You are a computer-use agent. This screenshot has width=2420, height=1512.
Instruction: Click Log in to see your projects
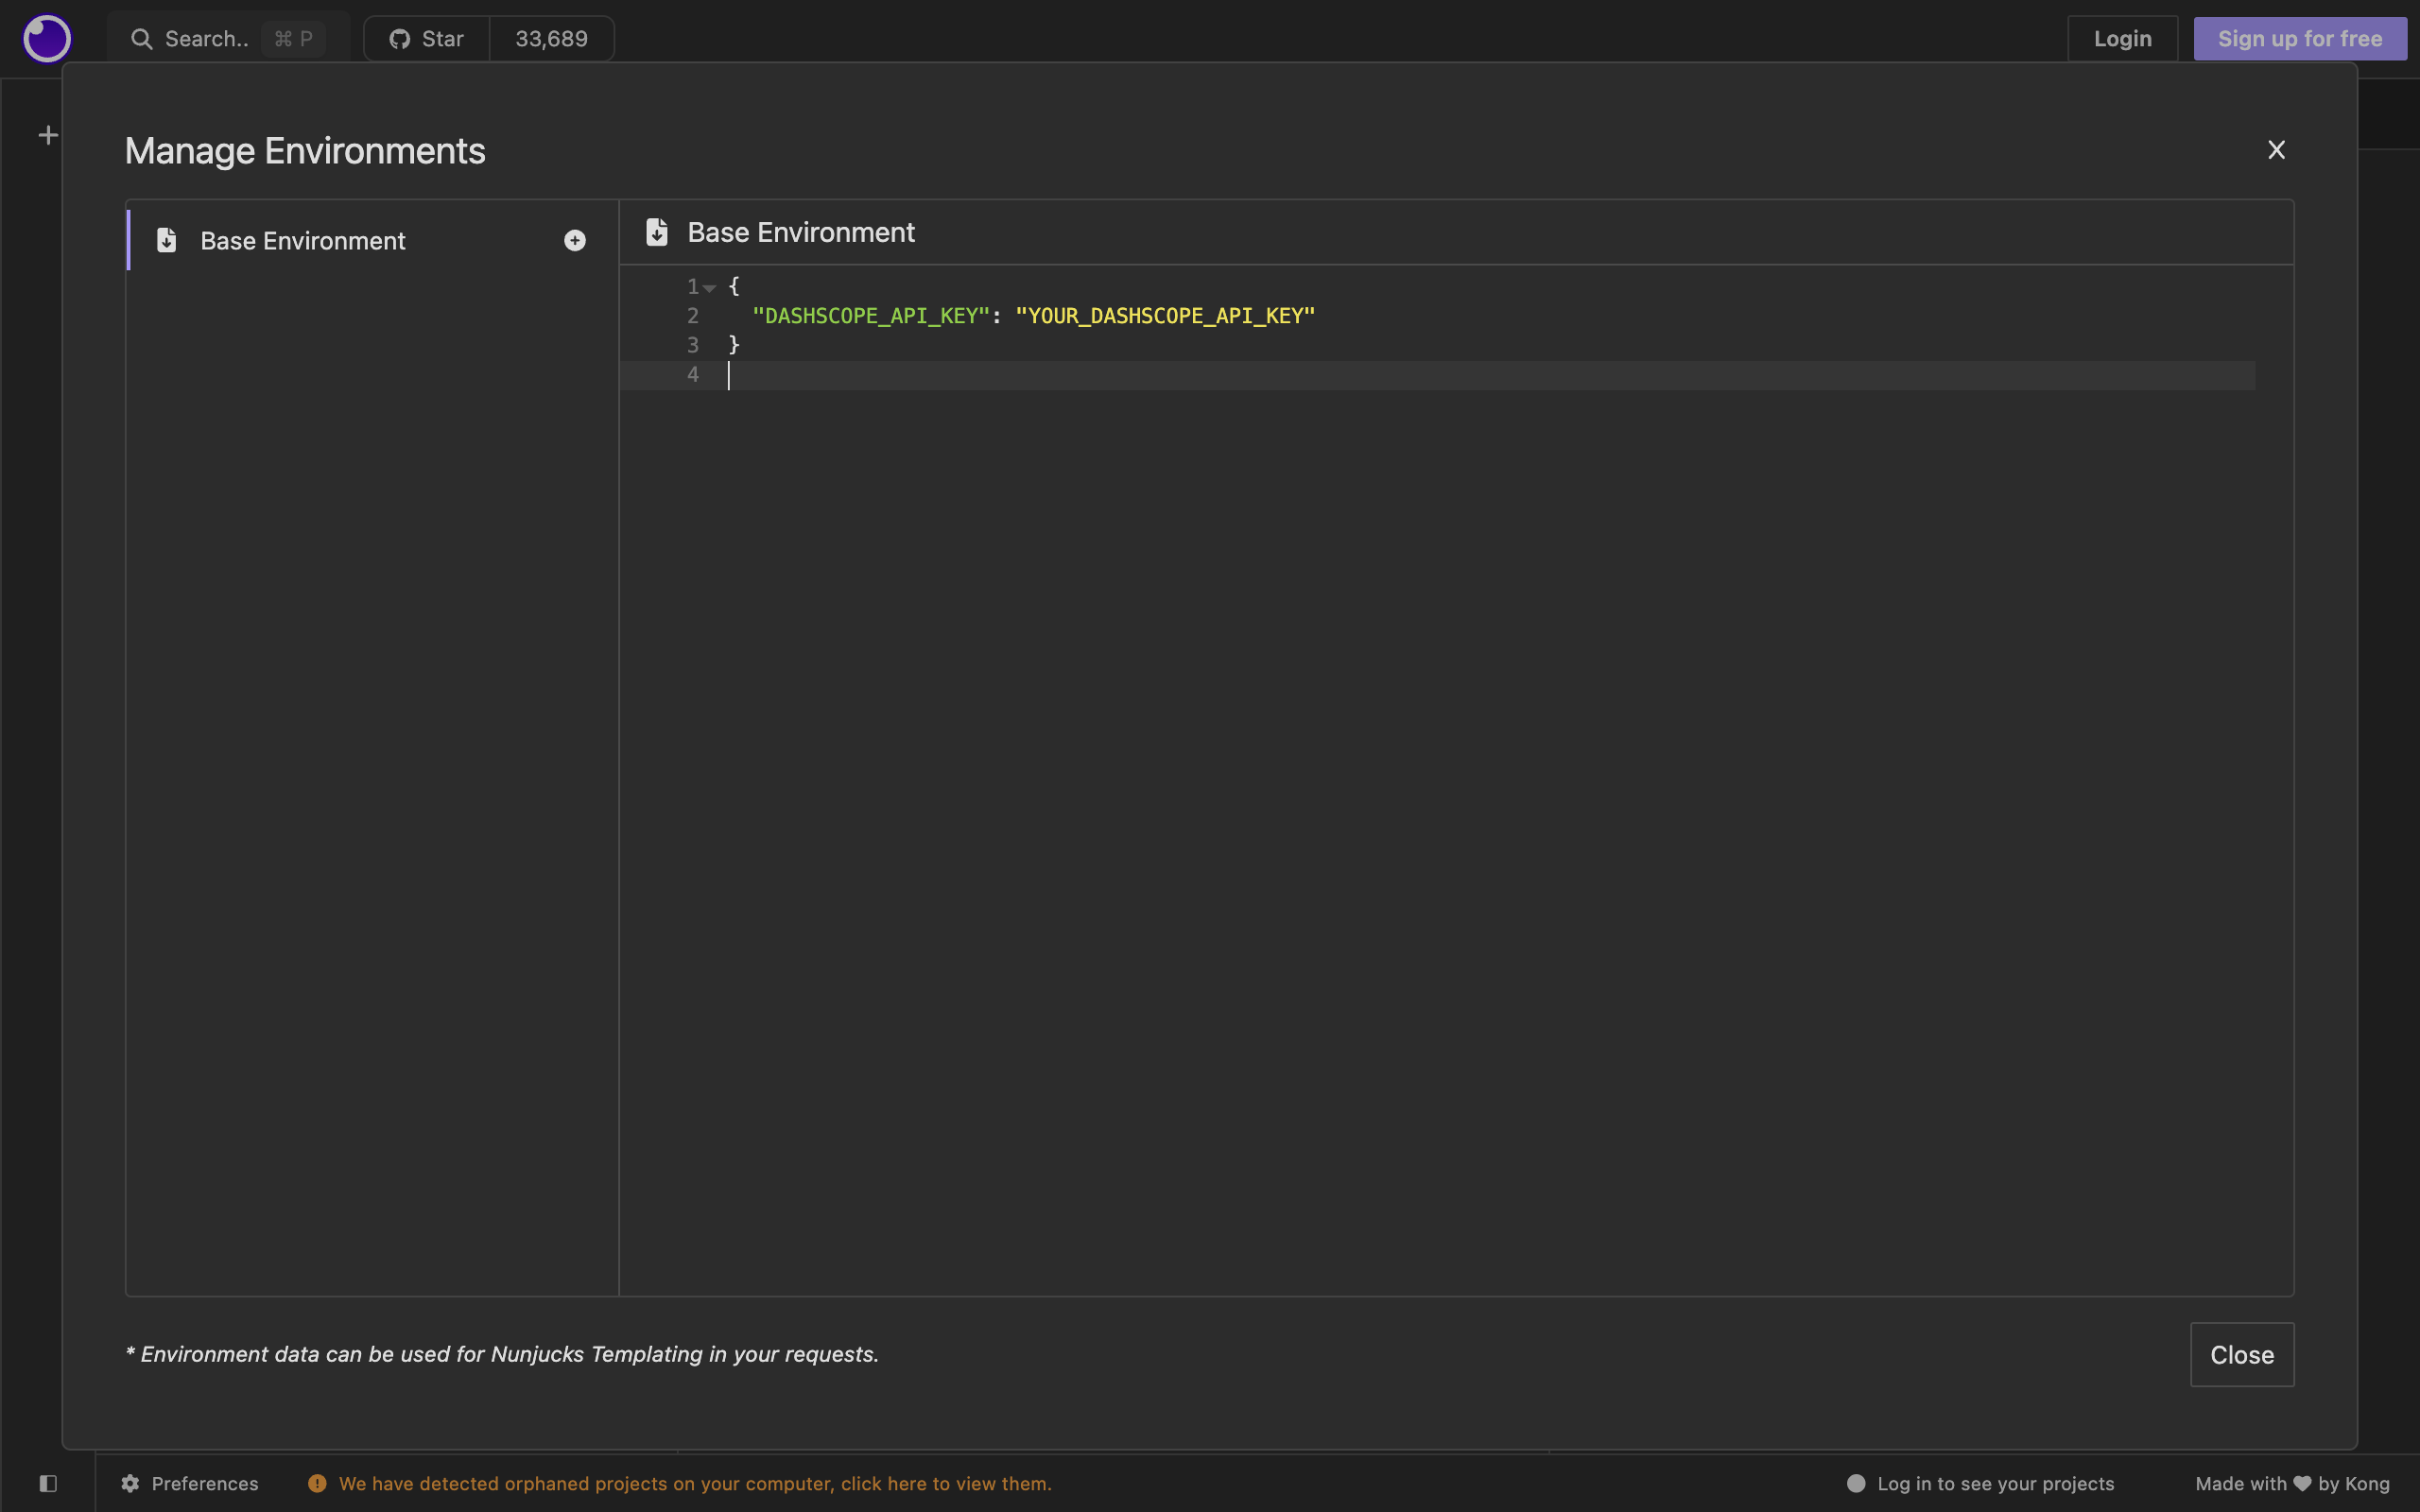click(x=1995, y=1483)
